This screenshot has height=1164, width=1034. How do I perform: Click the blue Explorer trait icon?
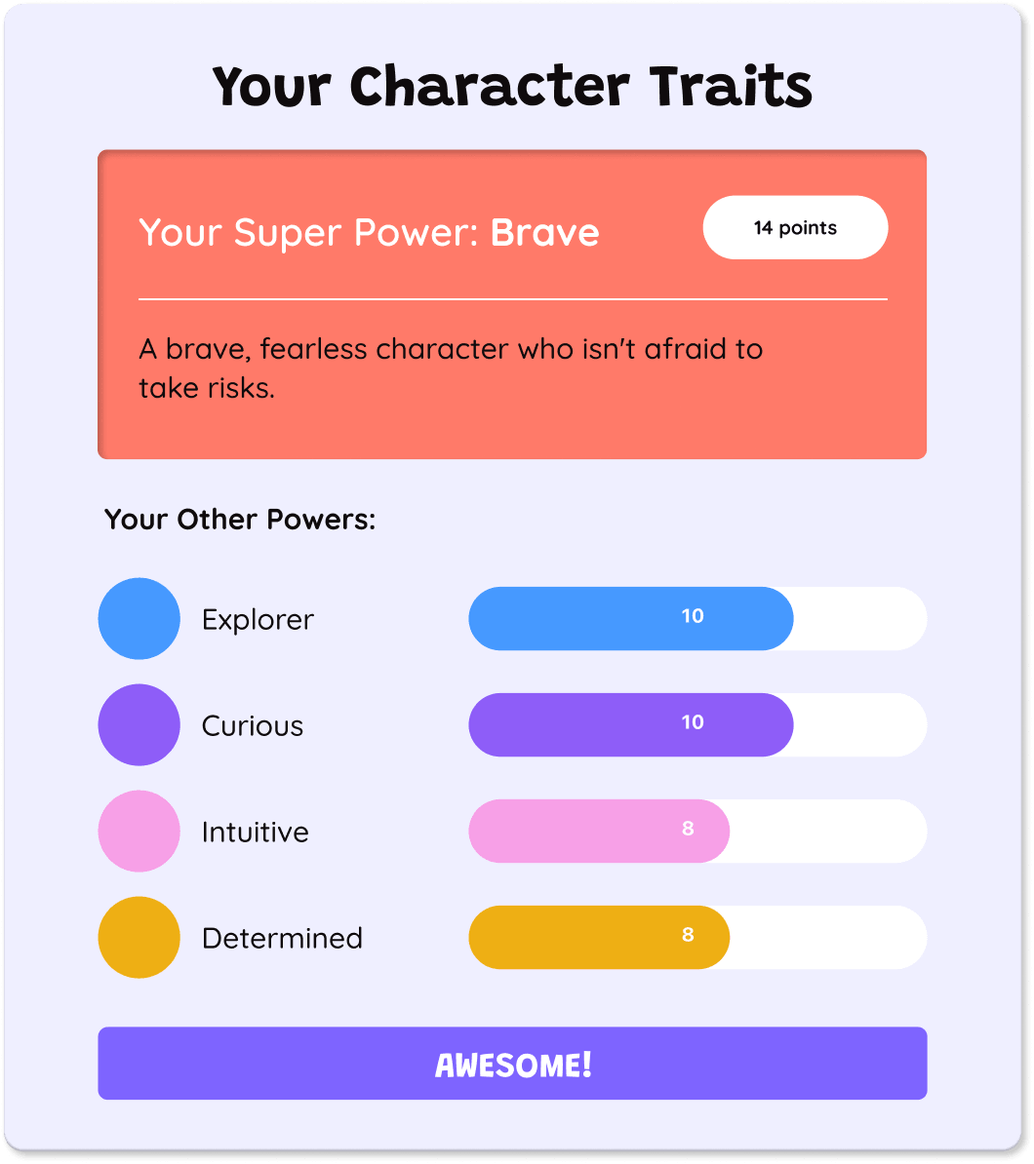tap(139, 619)
